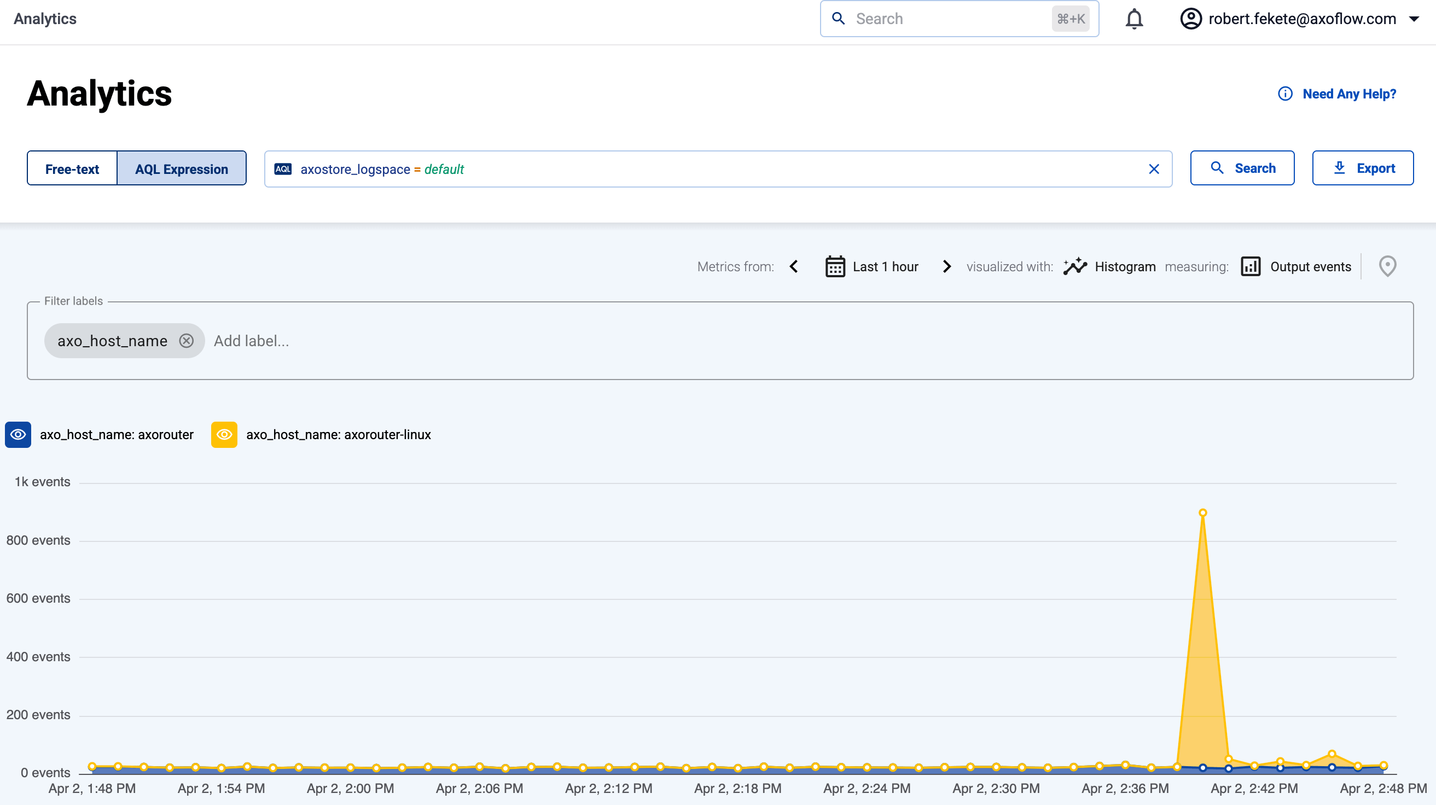Go to next time range chevron

coord(946,266)
